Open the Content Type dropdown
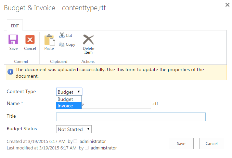 69,92
